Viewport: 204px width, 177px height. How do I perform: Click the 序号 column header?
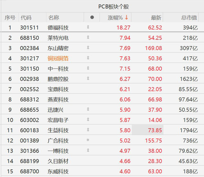click(x=10, y=18)
